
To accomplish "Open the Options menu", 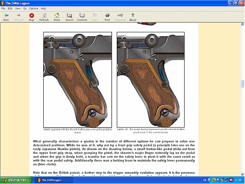I will pos(33,9).
